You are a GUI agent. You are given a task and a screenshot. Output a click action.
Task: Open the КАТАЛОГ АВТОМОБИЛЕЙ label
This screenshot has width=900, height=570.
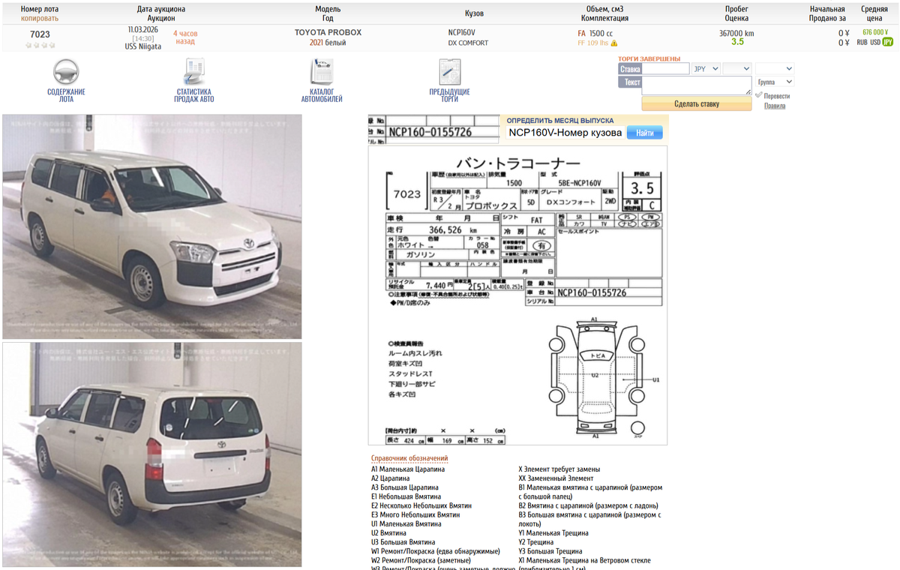[322, 95]
